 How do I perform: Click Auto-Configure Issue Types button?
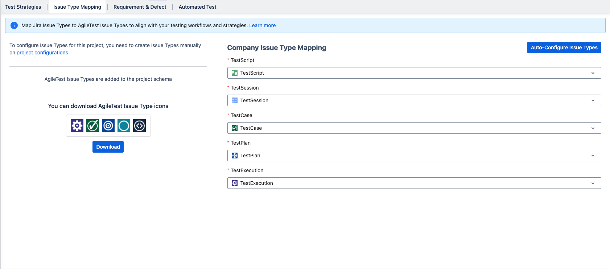[x=564, y=47]
